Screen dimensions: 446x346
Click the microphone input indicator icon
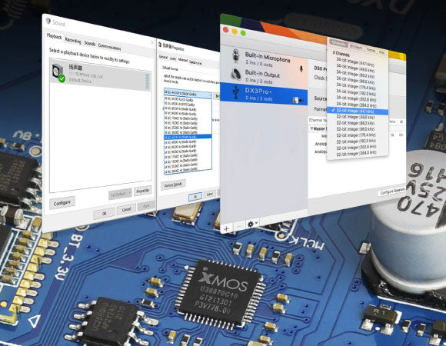pos(301,68)
